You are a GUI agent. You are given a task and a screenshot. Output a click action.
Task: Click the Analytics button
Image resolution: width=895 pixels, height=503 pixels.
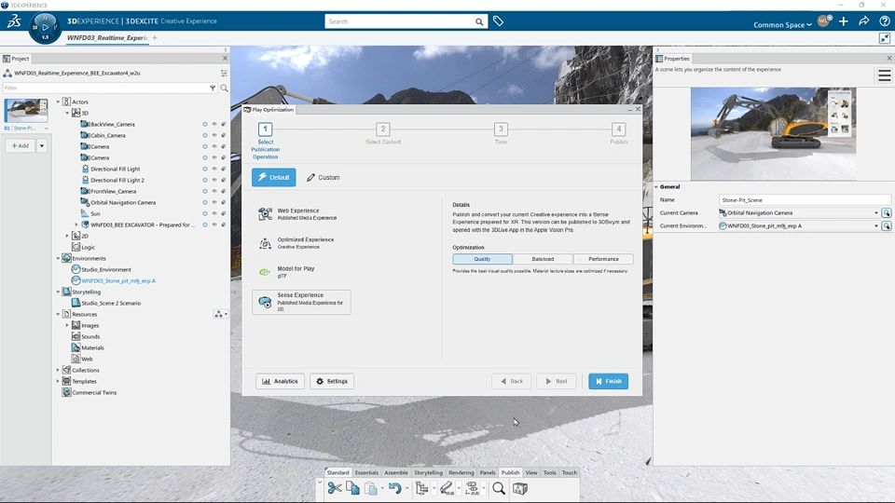281,381
